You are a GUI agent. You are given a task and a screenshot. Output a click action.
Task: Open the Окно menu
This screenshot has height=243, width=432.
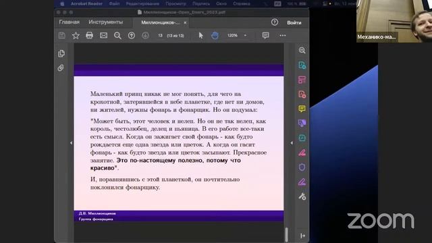click(x=221, y=3)
